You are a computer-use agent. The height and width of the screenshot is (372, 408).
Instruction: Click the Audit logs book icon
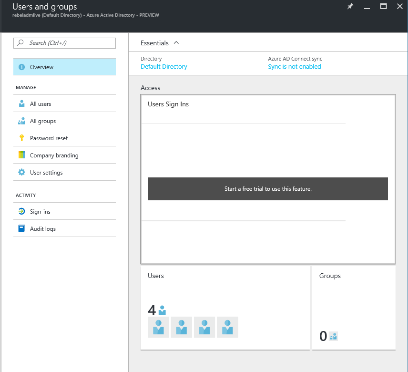(21, 228)
